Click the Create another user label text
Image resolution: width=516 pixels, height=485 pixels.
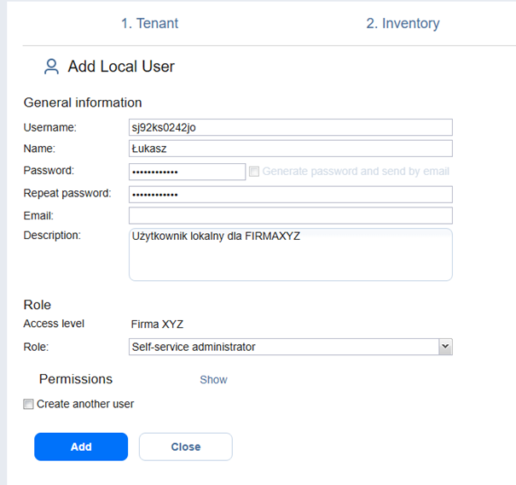pos(85,404)
